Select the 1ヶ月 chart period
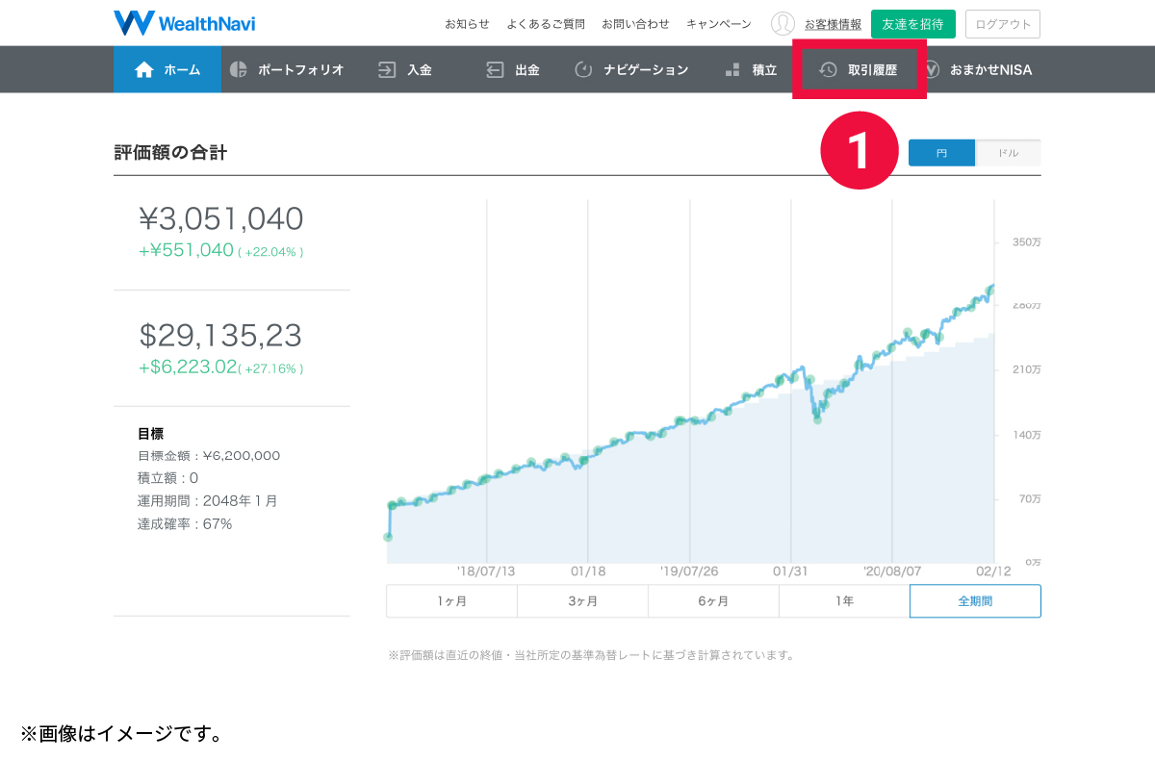 click(x=451, y=601)
